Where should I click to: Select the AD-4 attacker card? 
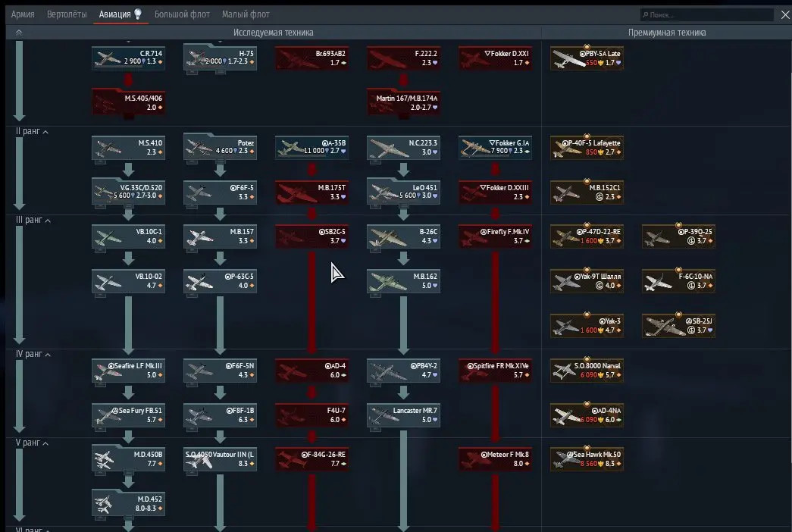[x=311, y=371]
